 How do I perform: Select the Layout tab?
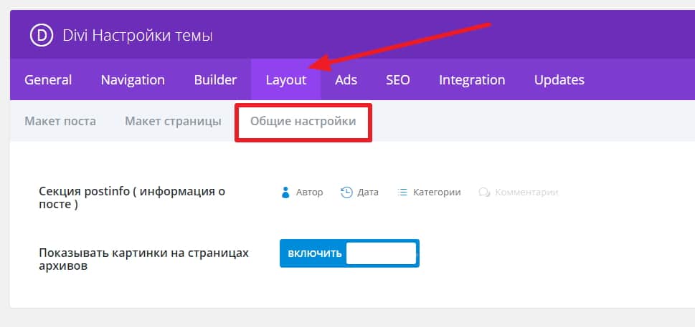[286, 80]
